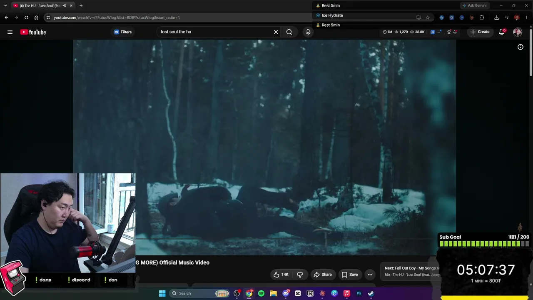Open vidIQ list icon in header

440,32
